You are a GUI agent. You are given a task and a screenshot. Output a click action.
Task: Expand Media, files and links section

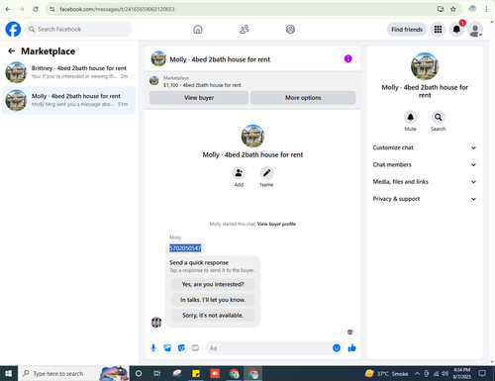coord(425,182)
